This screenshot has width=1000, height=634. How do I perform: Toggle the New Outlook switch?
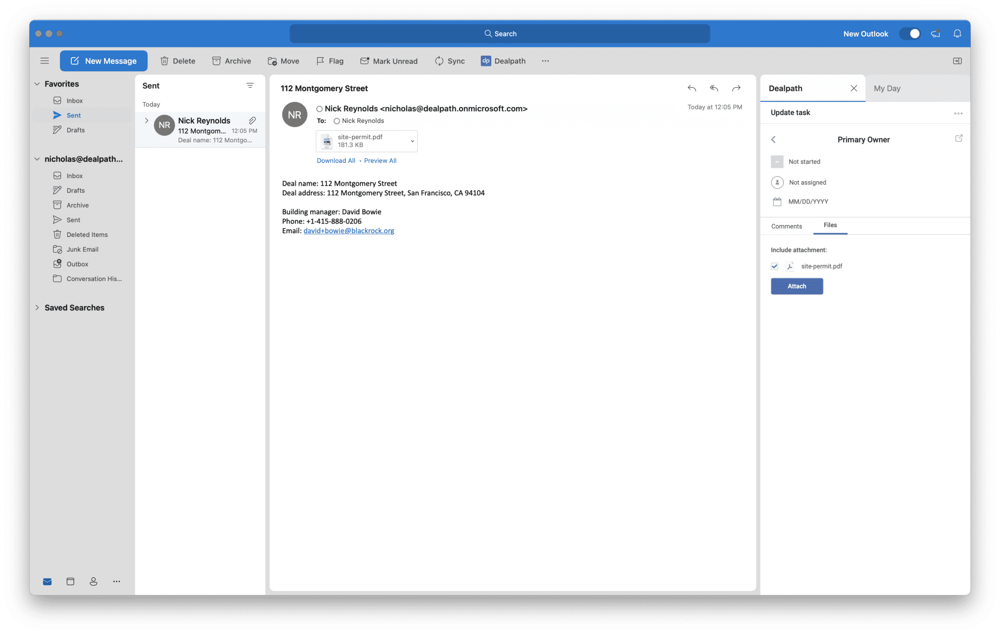[x=909, y=34]
